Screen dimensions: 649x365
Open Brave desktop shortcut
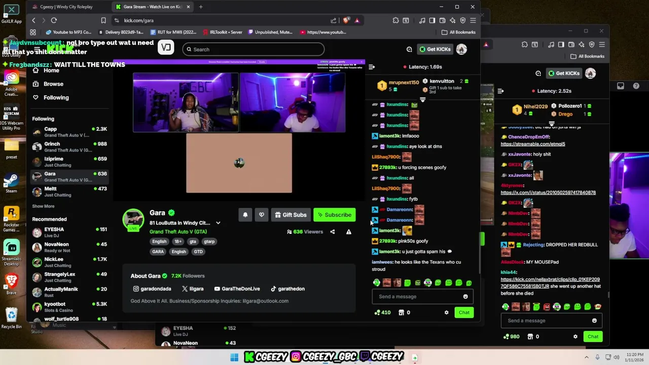[11, 284]
